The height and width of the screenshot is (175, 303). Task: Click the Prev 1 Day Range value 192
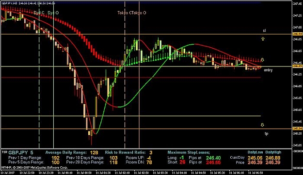[55, 158]
